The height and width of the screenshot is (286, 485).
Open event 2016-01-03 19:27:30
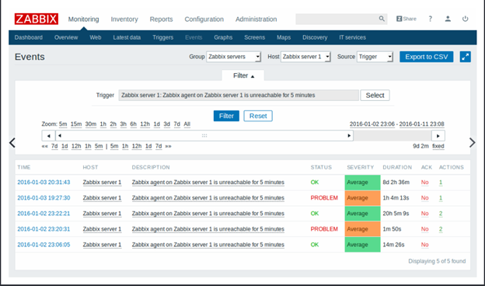coord(44,198)
